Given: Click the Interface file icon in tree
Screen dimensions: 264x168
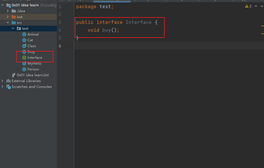Looking at the screenshot, I should (x=24, y=58).
